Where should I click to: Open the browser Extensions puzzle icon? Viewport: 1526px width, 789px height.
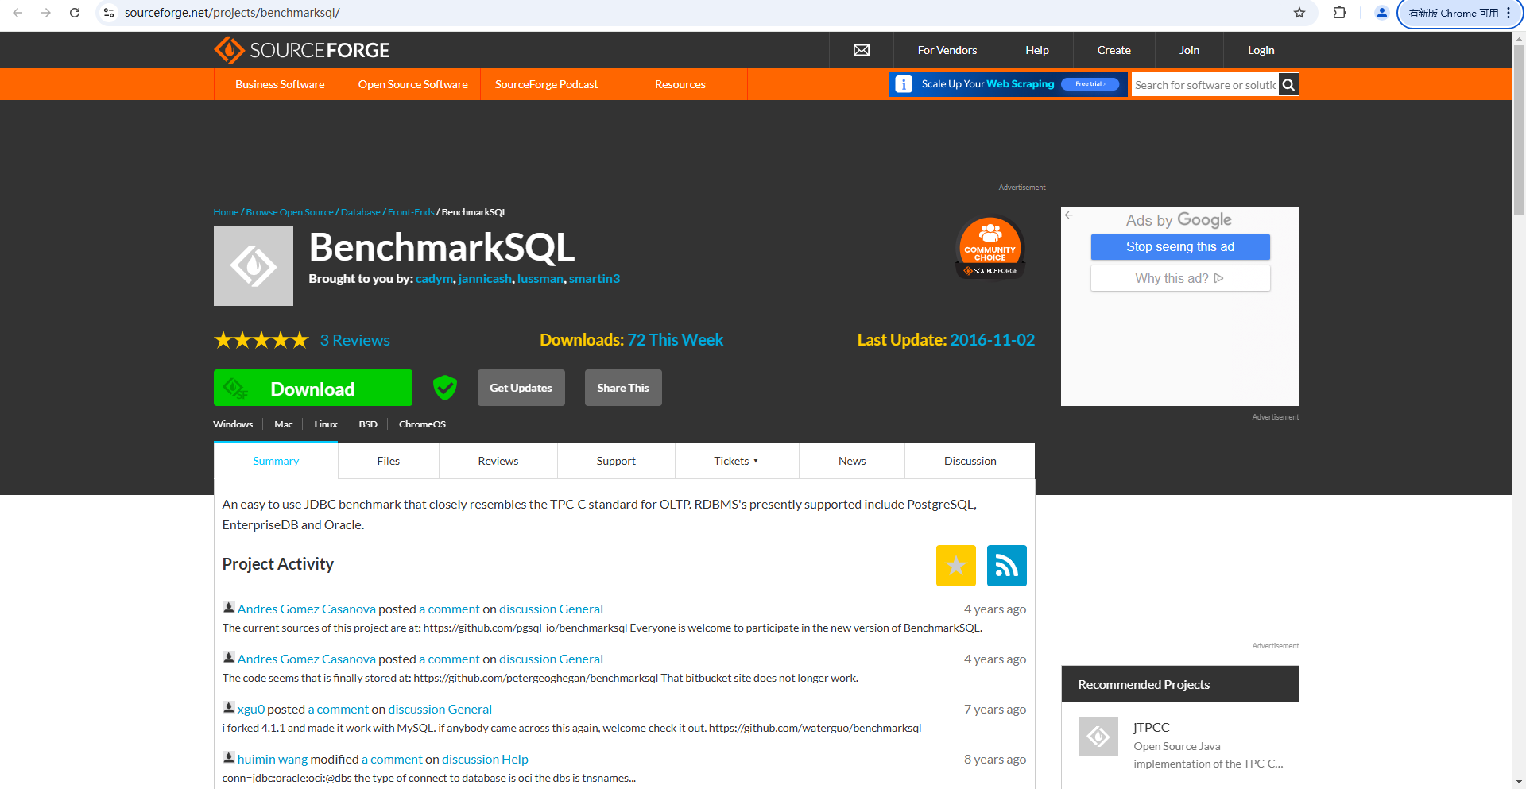tap(1340, 13)
